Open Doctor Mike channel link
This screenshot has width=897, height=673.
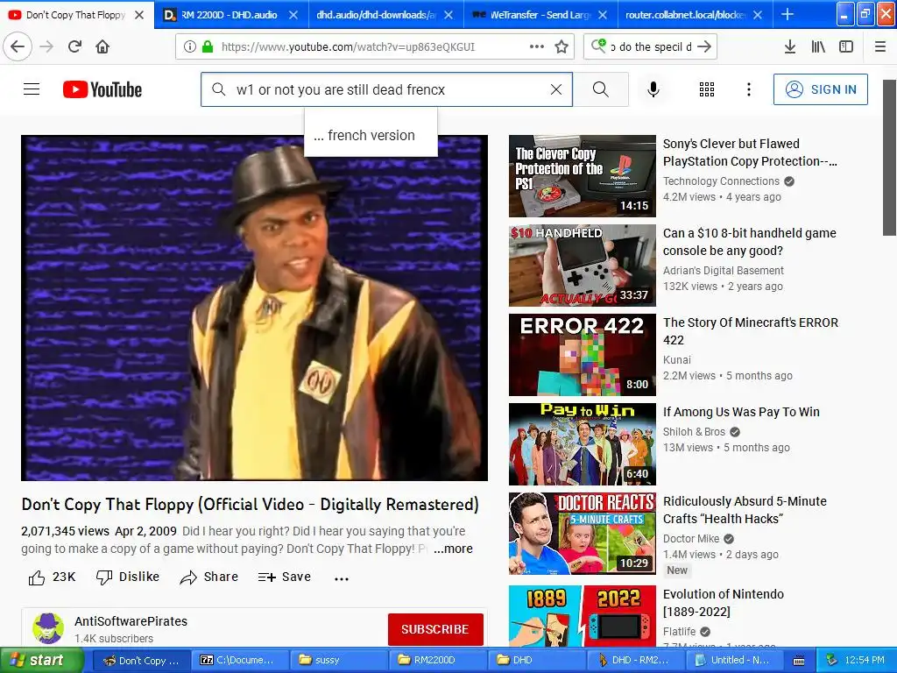[x=691, y=539]
